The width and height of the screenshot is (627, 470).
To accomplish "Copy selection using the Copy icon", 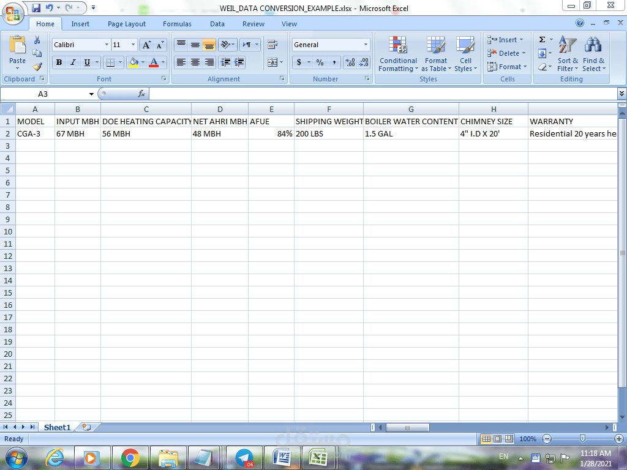I will (37, 53).
